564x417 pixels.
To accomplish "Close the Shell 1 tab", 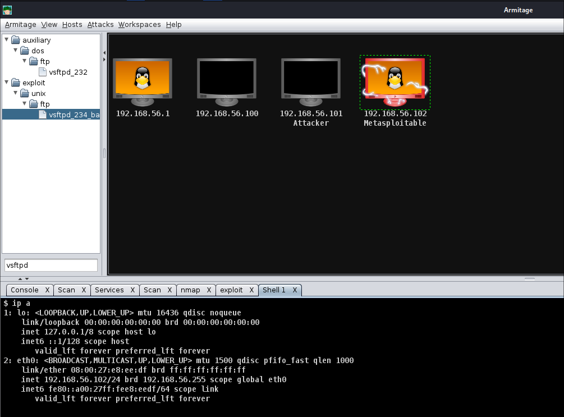I will tap(295, 290).
